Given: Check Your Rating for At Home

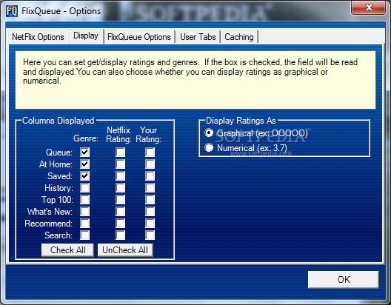Looking at the screenshot, I should (150, 164).
